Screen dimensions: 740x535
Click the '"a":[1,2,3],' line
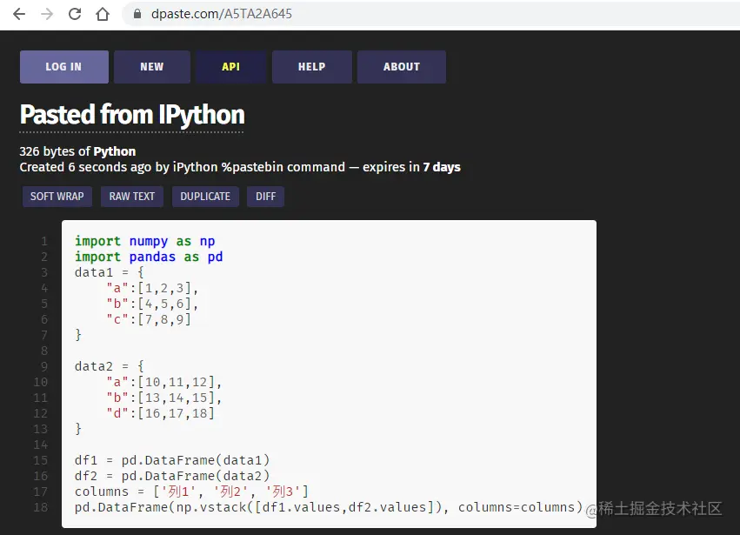pyautogui.click(x=152, y=288)
